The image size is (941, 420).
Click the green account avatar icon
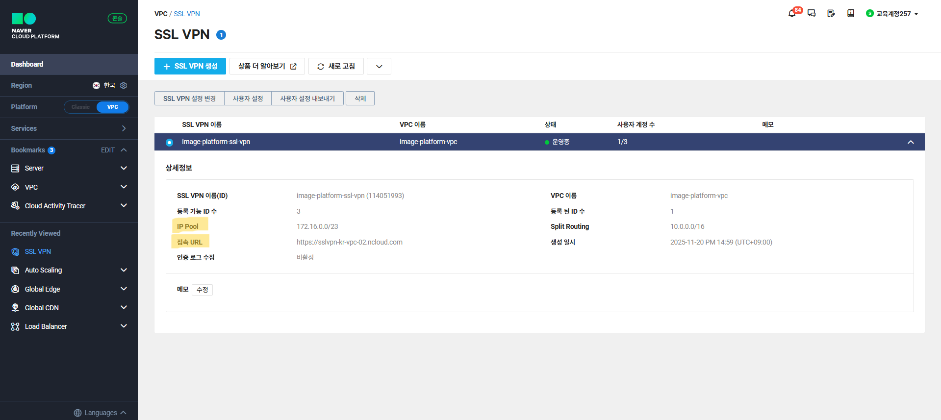(x=869, y=13)
